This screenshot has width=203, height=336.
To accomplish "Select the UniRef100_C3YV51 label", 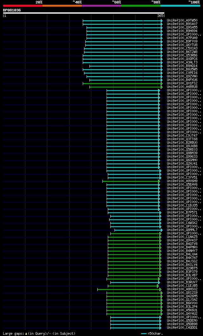I will pos(182,178).
